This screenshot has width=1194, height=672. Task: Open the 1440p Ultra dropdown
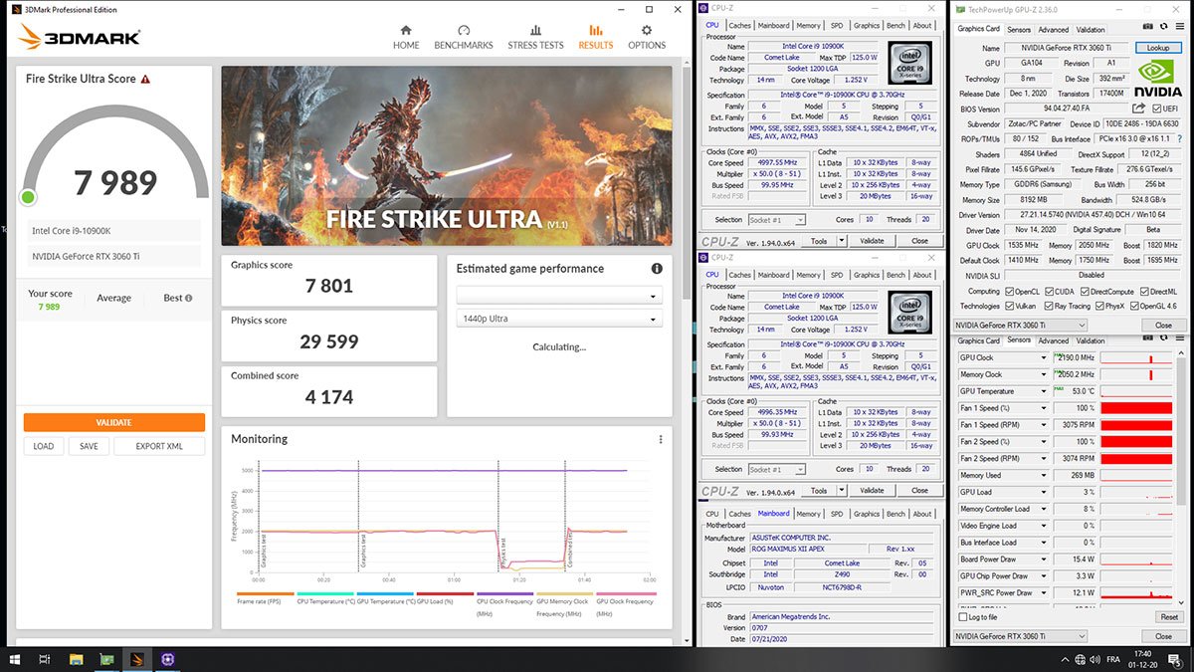[x=559, y=319]
